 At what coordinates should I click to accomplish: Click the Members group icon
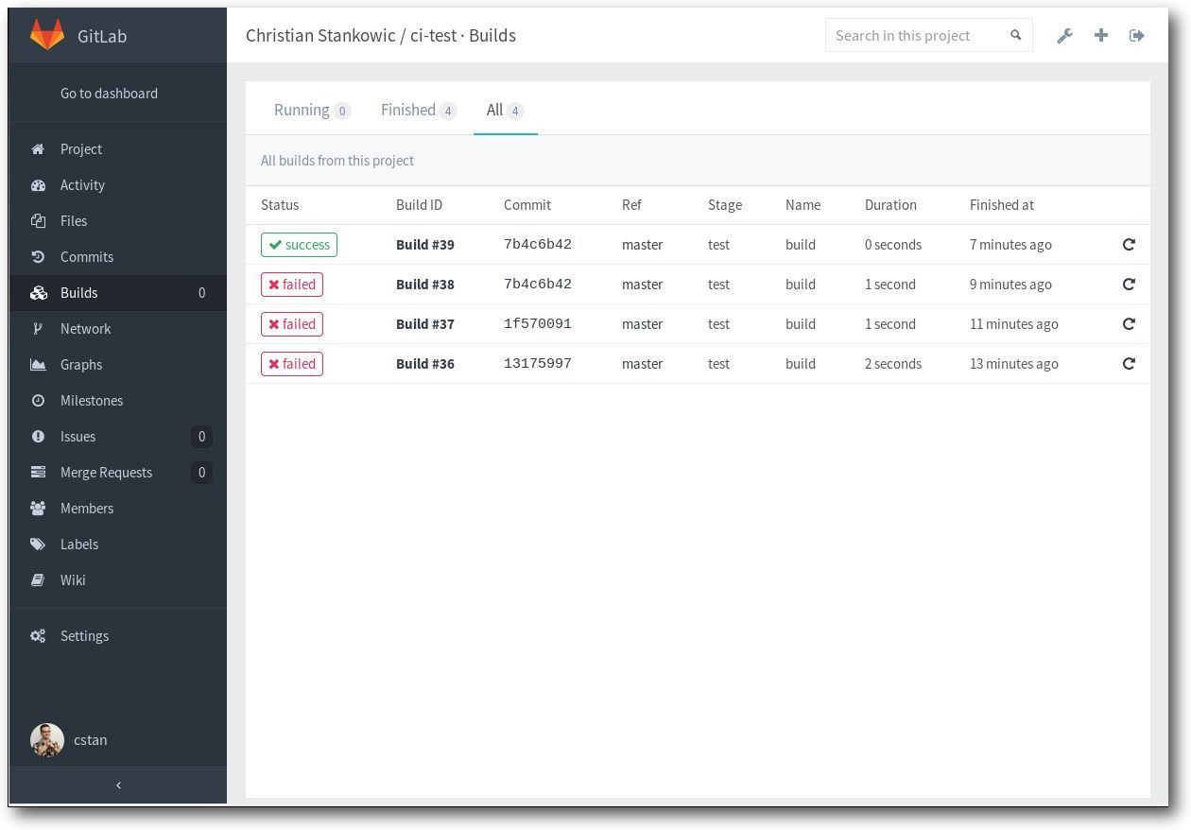[x=38, y=509]
